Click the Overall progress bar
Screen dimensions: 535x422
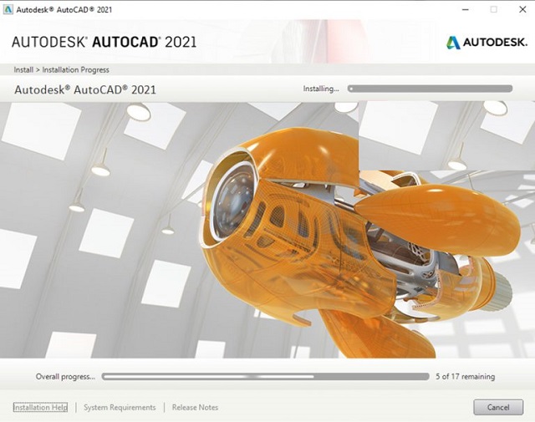(266, 377)
